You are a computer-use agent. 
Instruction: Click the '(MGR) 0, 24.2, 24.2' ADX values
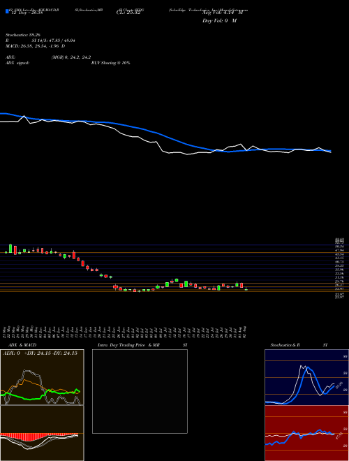[x=70, y=57]
